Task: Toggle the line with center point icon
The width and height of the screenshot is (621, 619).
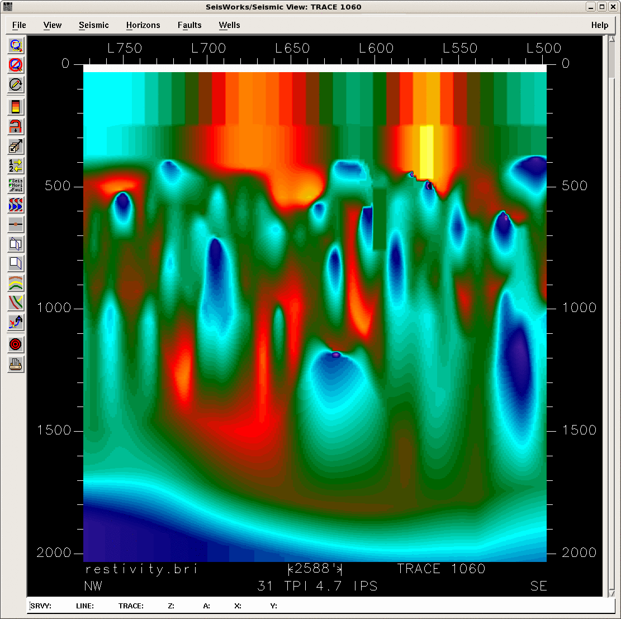Action: click(x=16, y=224)
